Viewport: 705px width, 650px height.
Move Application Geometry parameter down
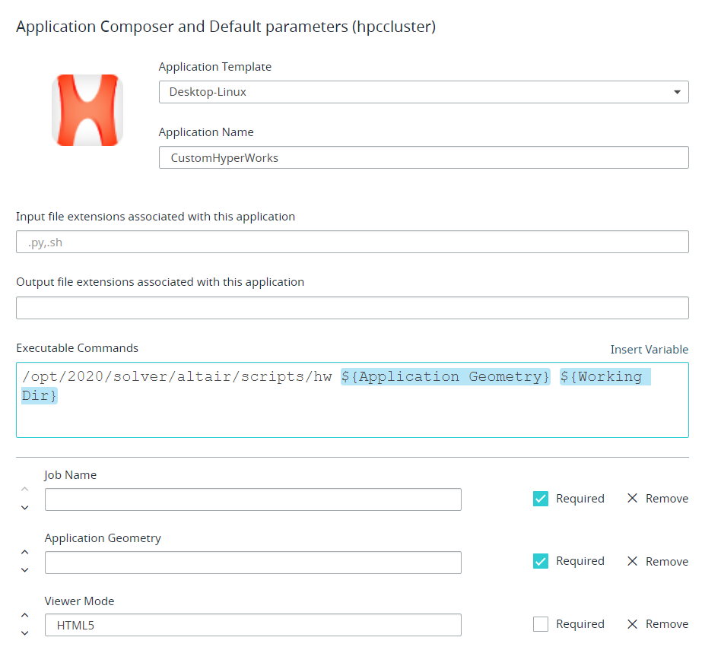(25, 570)
